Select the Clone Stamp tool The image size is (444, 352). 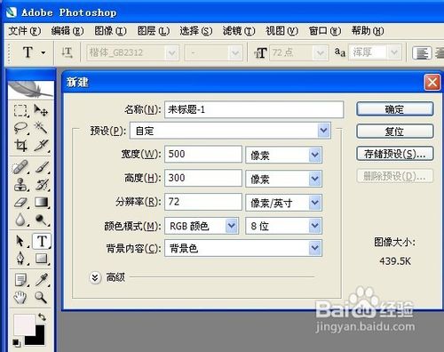20,185
